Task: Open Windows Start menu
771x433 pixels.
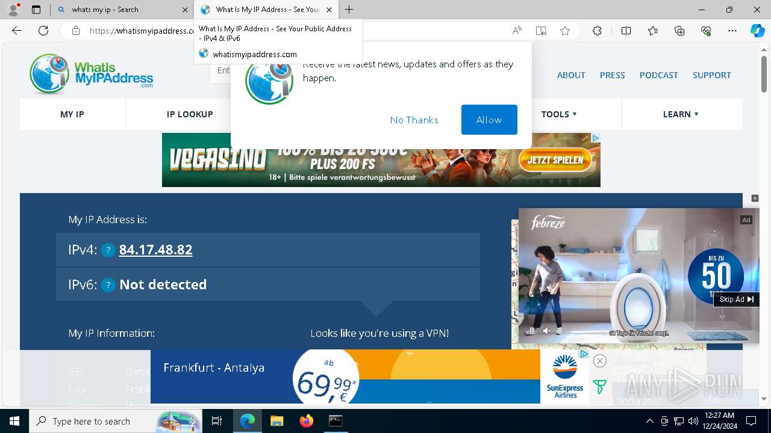Action: 14,421
